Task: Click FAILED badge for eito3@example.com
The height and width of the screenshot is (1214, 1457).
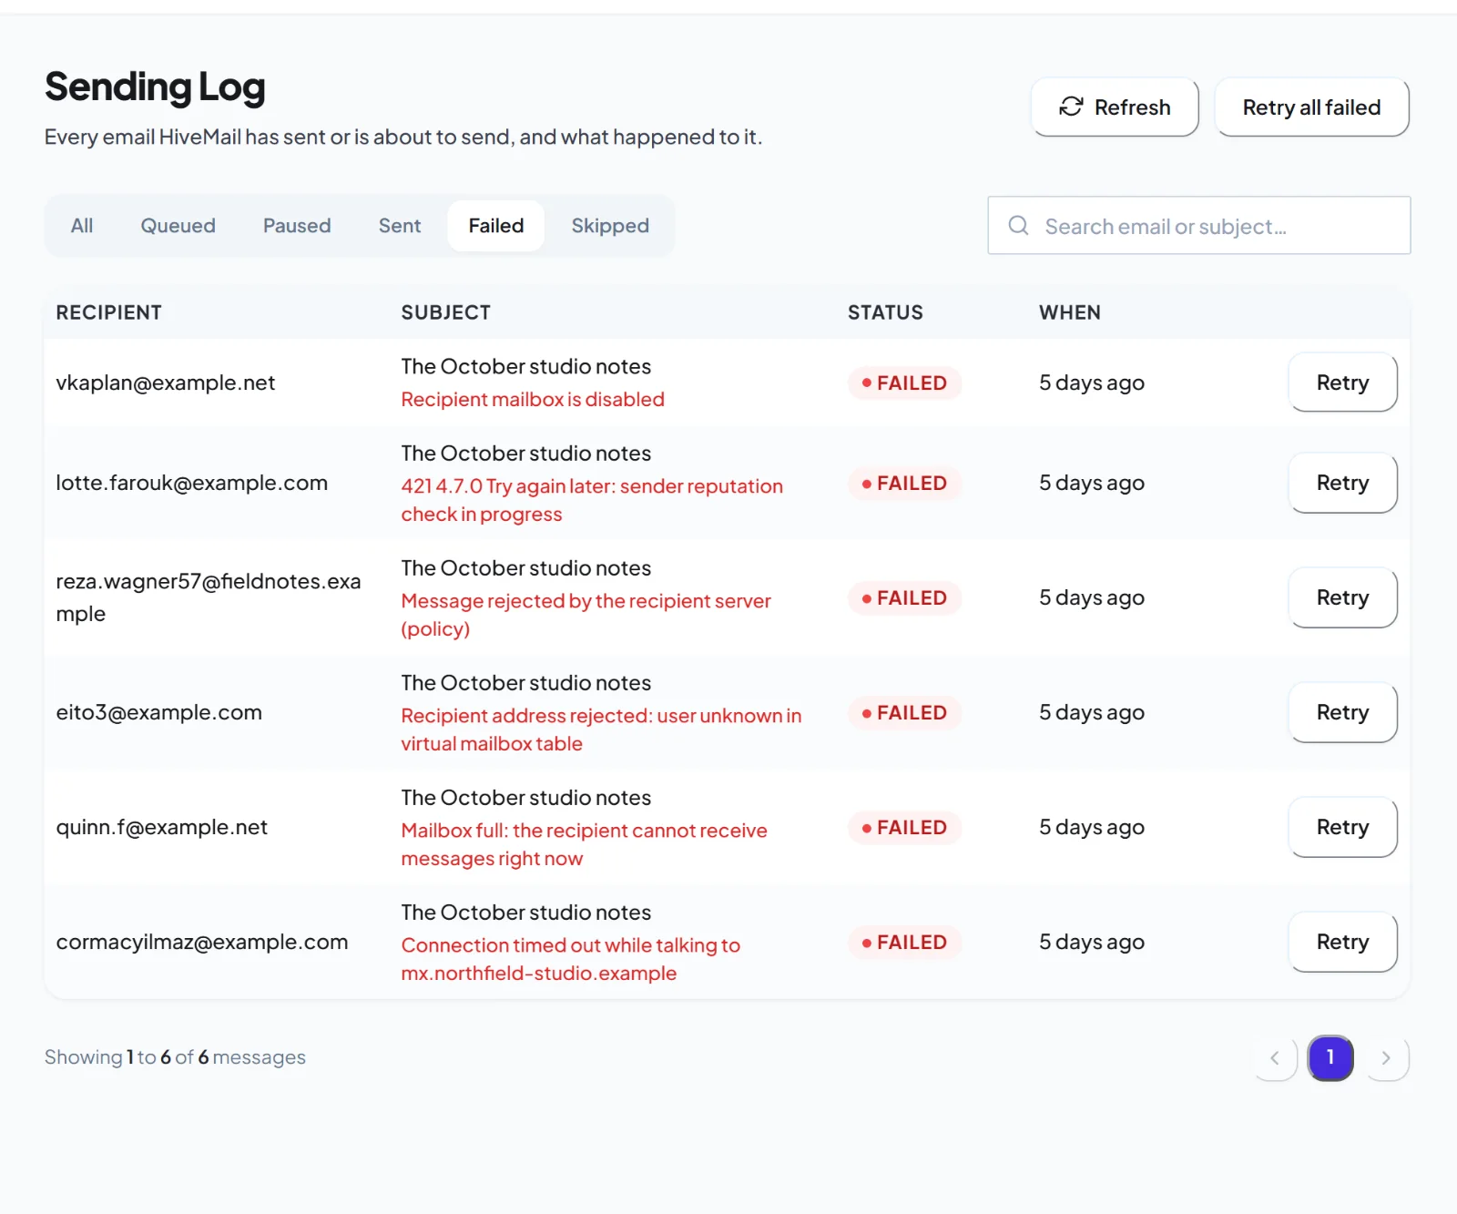Action: pyautogui.click(x=904, y=712)
